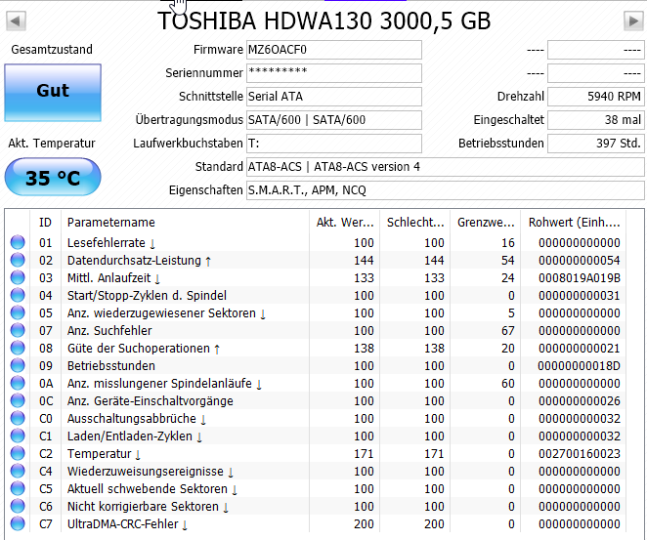Click status circle of wiederzugewiesener Sektoren row
Screen dimensions: 647x540
pyautogui.click(x=18, y=312)
